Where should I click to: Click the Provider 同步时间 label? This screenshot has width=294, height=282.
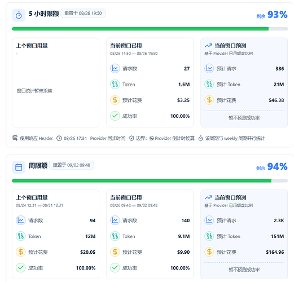coord(108,138)
